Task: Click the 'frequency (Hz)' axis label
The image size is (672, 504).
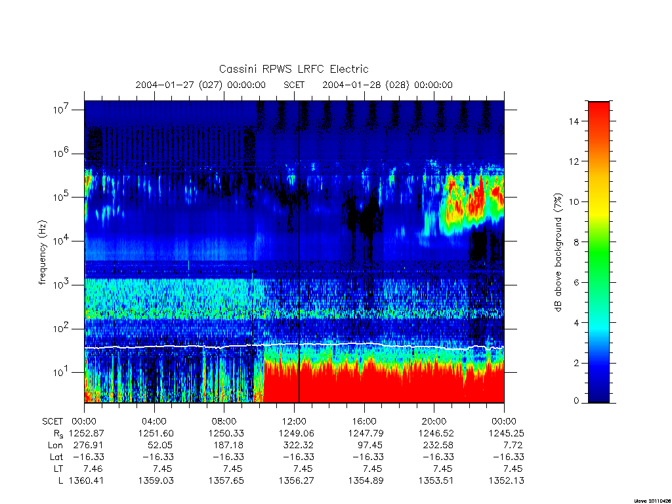Action: 43,253
